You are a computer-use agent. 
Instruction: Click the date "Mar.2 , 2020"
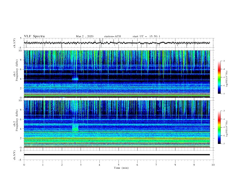[x=85, y=36]
